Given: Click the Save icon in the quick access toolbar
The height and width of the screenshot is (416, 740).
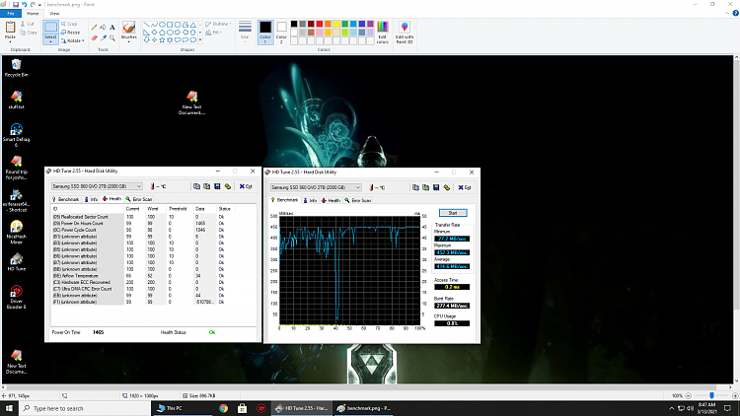Looking at the screenshot, I should [16, 4].
